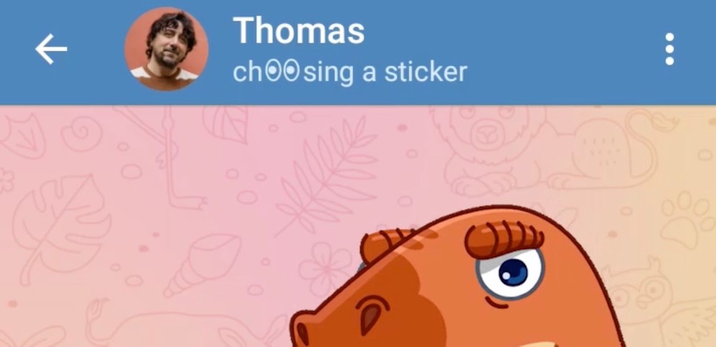Viewport: 716px width, 347px height.
Task: Open the three-dot options menu
Action: coord(669,49)
